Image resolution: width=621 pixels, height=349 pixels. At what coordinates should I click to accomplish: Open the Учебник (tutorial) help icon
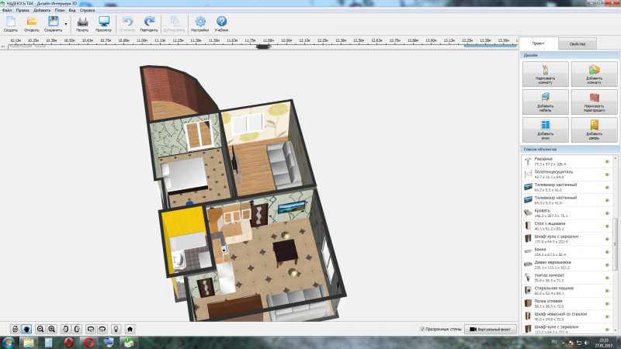(x=221, y=22)
